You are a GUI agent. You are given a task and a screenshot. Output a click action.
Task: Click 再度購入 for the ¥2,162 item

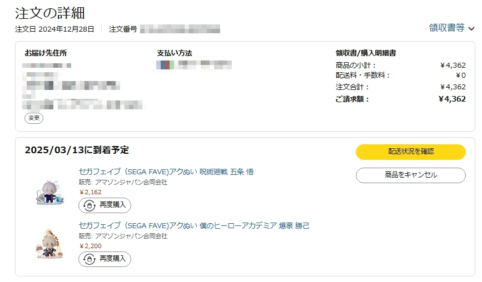click(105, 205)
